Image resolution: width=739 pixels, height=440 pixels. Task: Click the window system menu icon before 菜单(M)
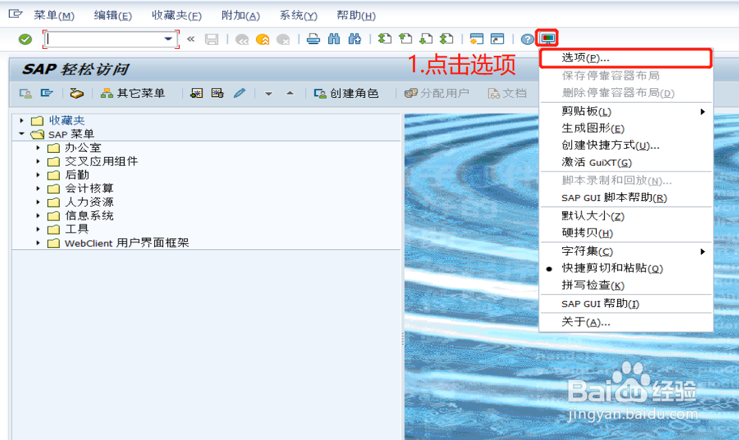pyautogui.click(x=15, y=14)
